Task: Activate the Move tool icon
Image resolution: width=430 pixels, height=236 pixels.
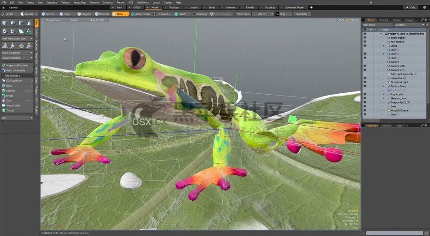Action: [x=13, y=46]
